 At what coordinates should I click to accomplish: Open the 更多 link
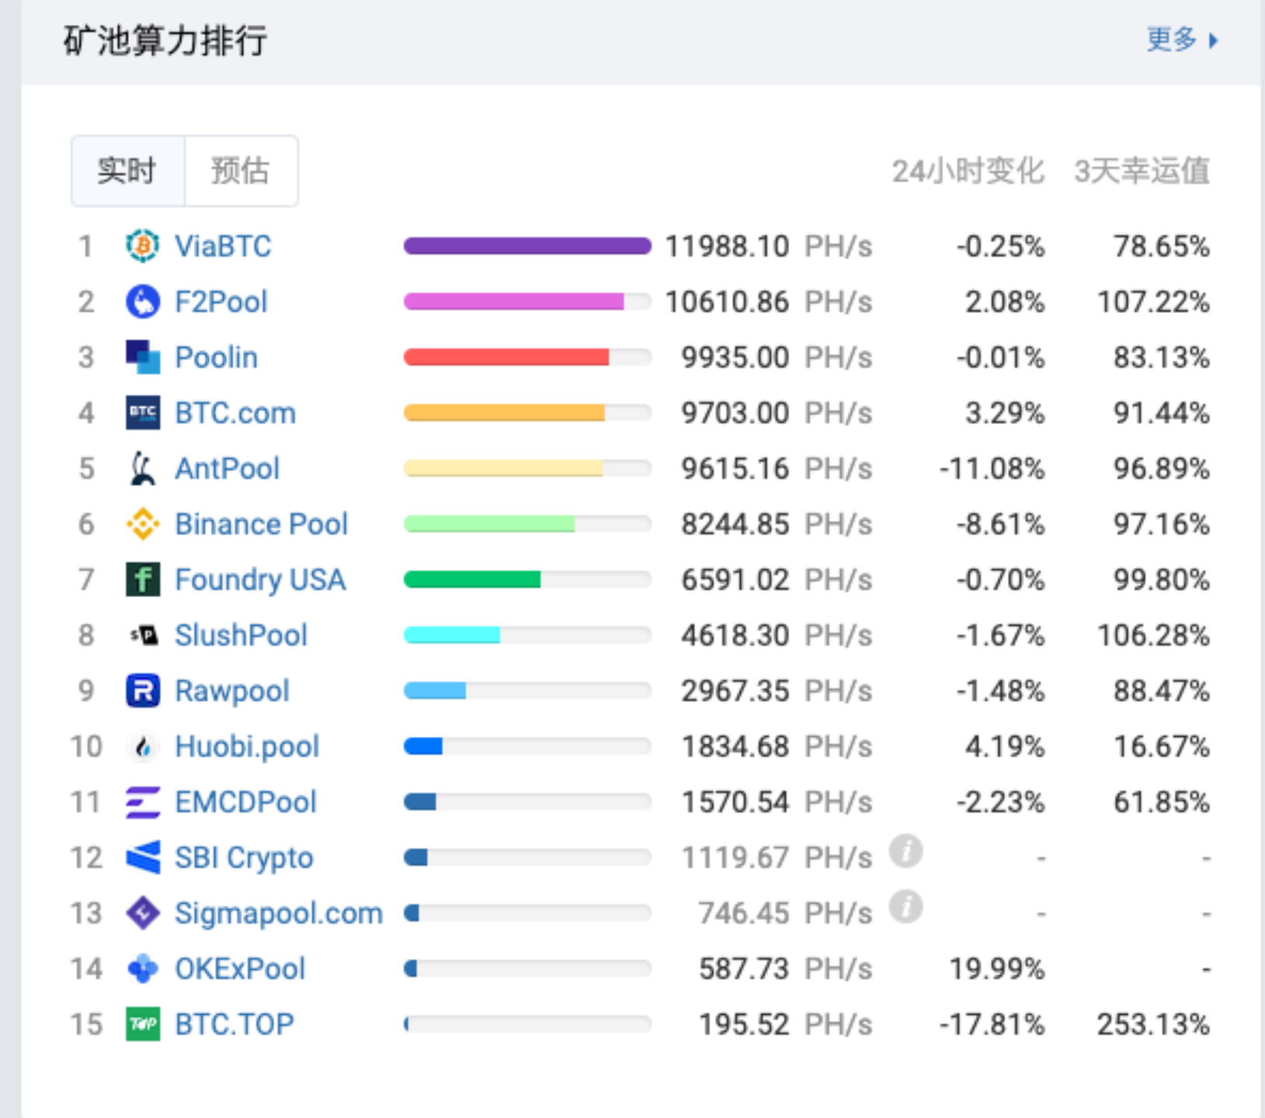(1182, 40)
